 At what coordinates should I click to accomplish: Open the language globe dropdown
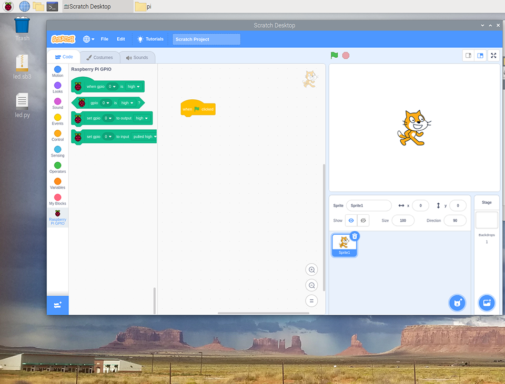pyautogui.click(x=88, y=39)
